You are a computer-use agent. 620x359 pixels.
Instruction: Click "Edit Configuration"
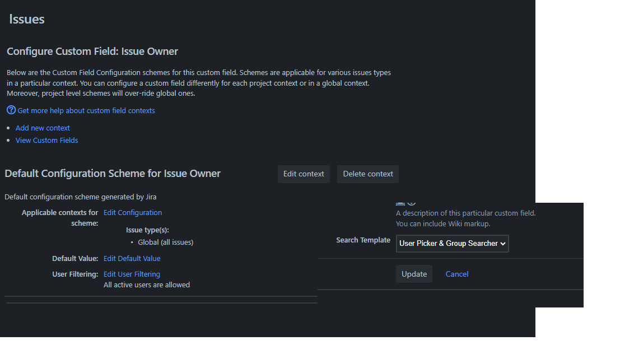click(x=132, y=212)
